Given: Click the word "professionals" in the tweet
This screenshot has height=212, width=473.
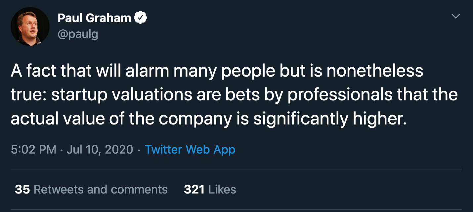Looking at the screenshot, I should [x=340, y=95].
